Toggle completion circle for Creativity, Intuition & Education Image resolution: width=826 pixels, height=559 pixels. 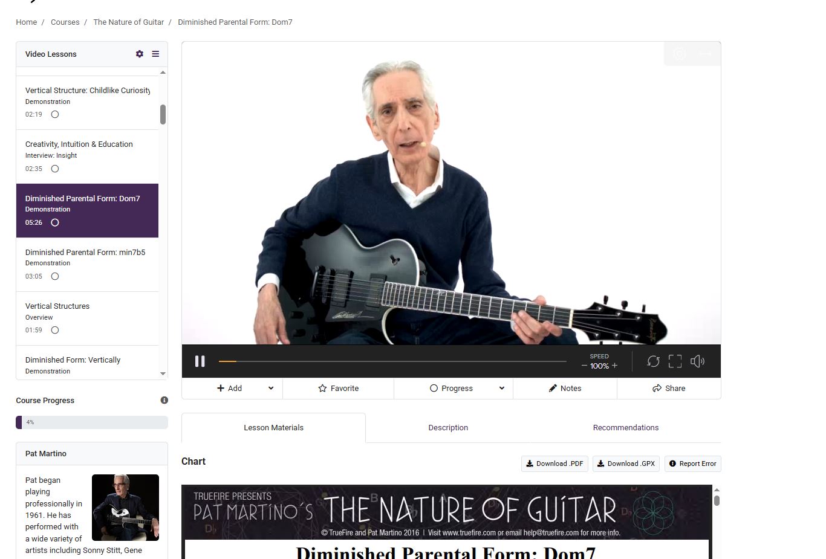point(55,169)
